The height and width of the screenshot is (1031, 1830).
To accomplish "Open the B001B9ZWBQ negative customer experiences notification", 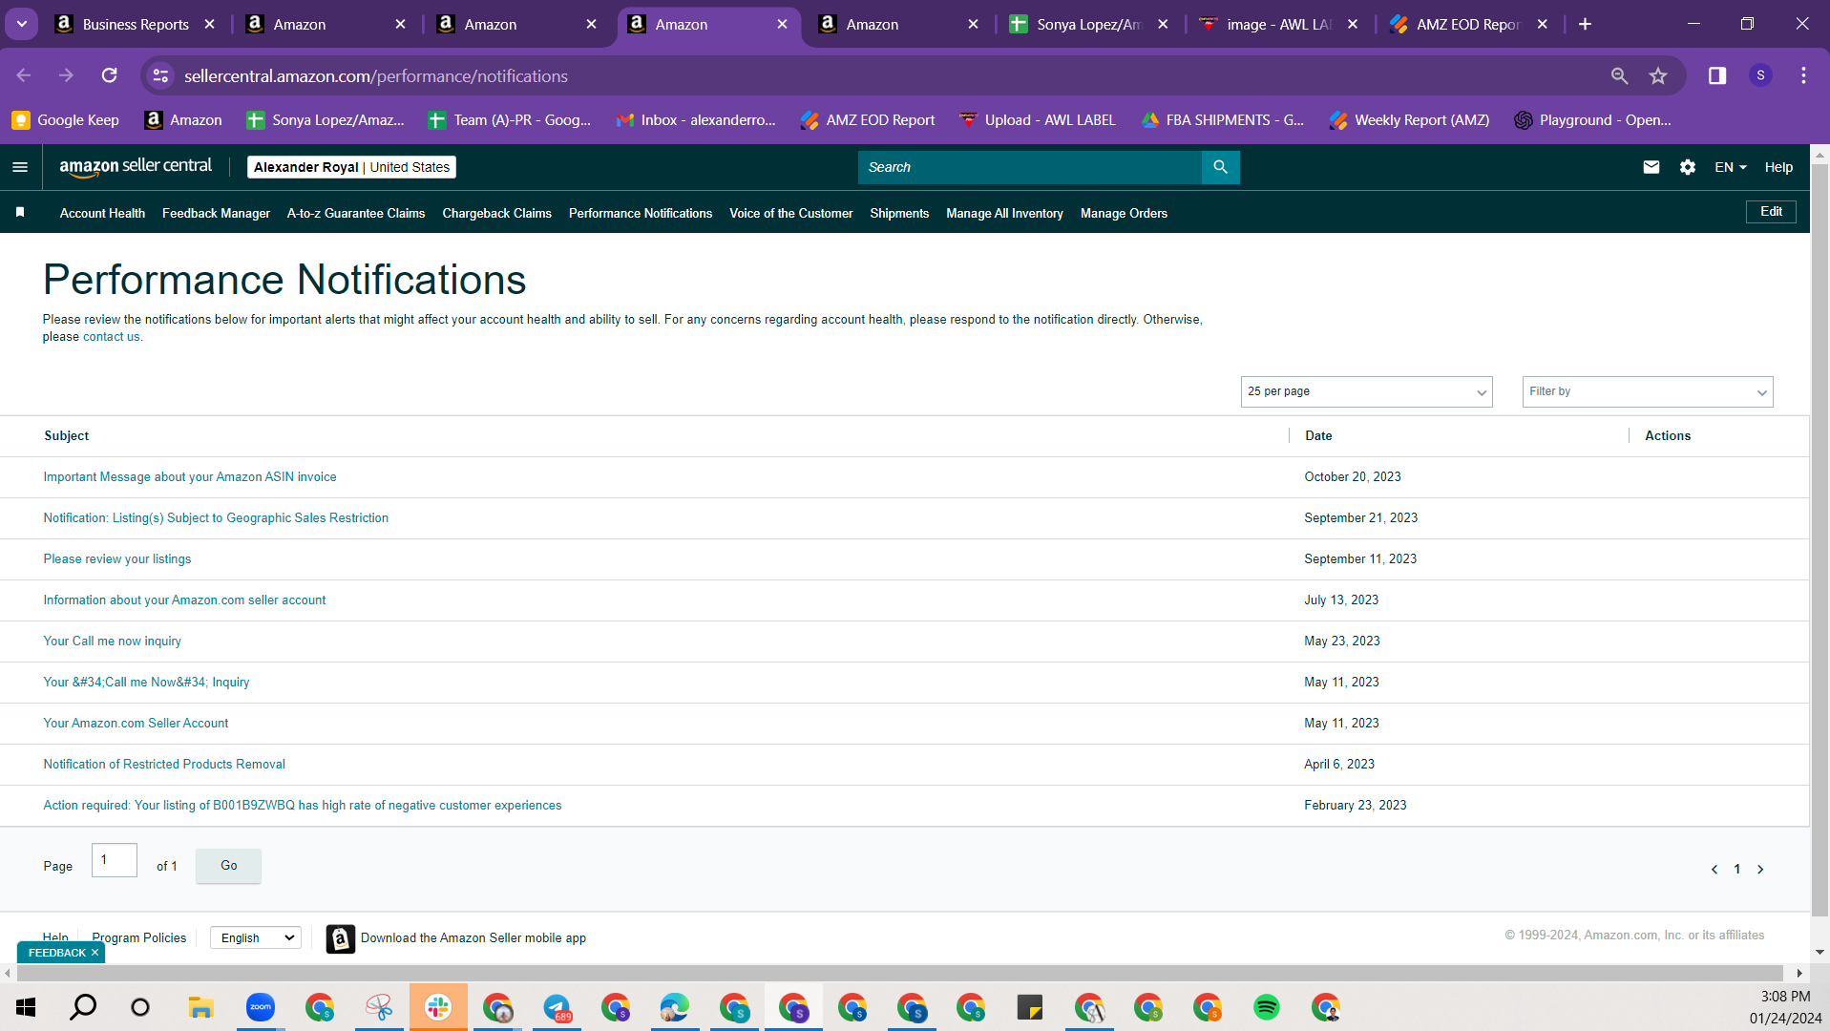I will (x=303, y=806).
